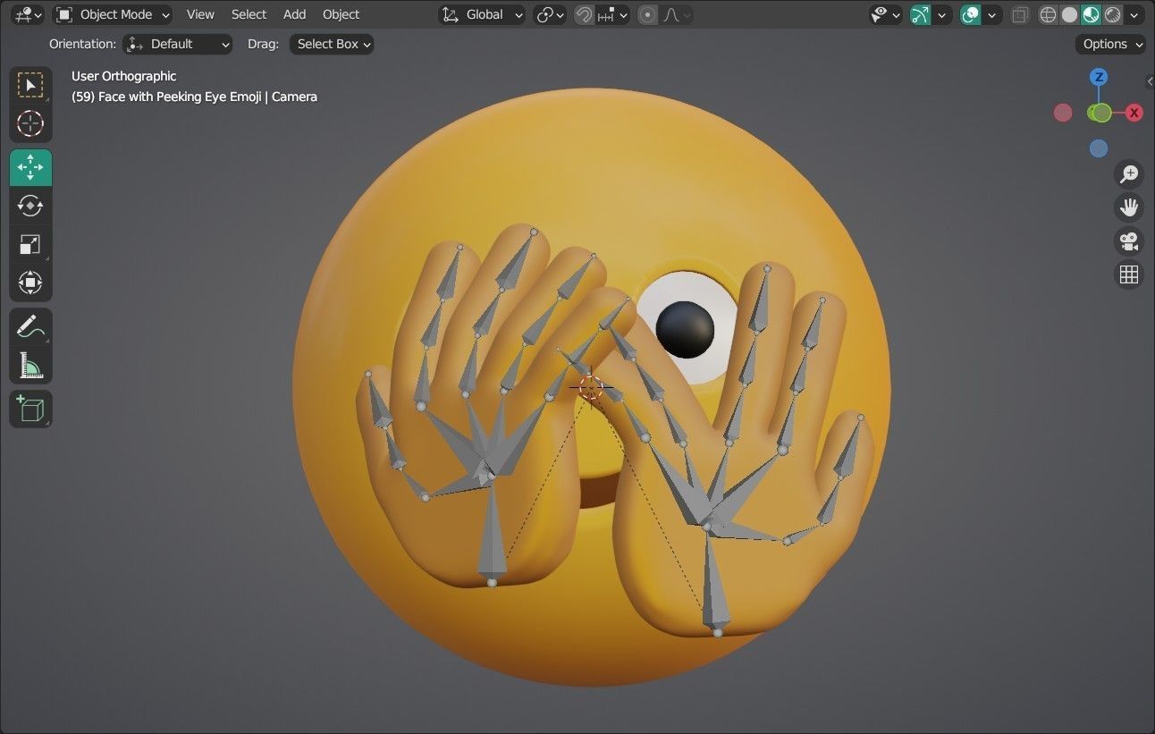
Task: Toggle the camera view icon
Action: click(1129, 240)
